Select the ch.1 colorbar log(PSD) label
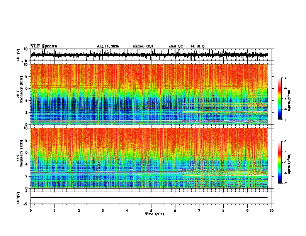Viewport: 306px width, 236px height. coord(289,100)
